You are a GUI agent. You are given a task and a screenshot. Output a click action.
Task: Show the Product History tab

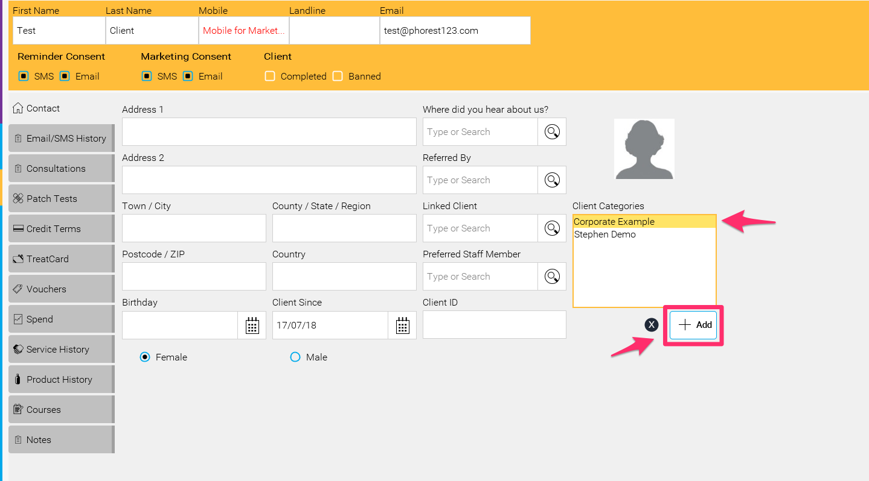(62, 380)
